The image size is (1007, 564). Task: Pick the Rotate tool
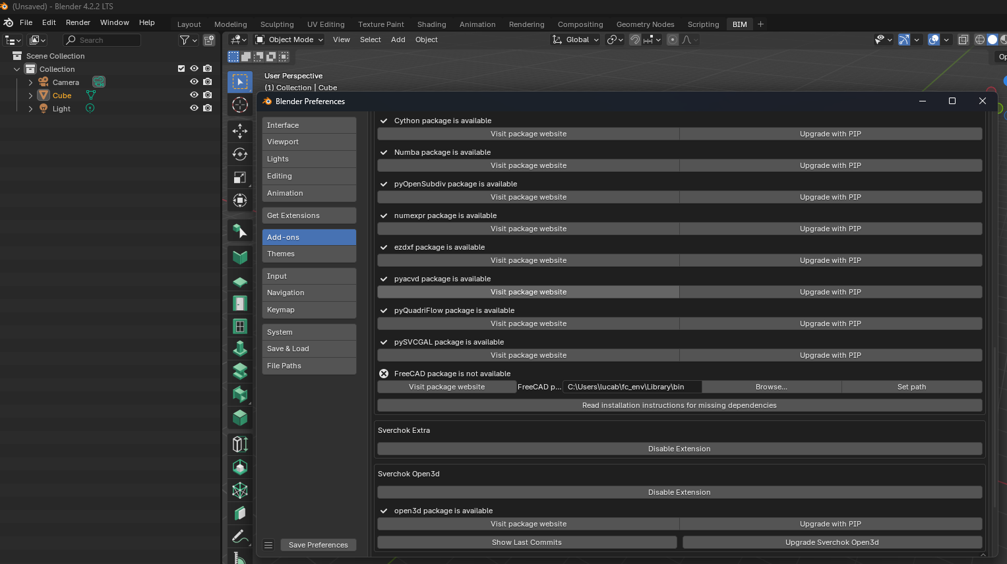point(240,154)
